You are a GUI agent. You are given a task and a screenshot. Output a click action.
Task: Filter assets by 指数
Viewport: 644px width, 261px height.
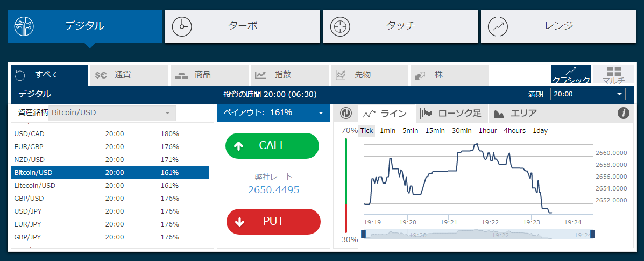tap(289, 75)
